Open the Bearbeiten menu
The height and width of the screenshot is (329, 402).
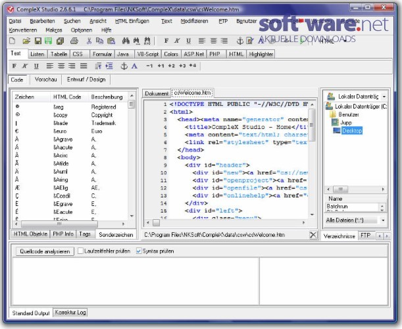coord(42,21)
